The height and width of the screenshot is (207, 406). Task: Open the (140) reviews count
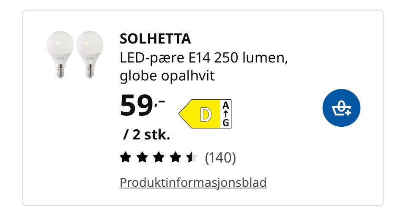click(220, 158)
